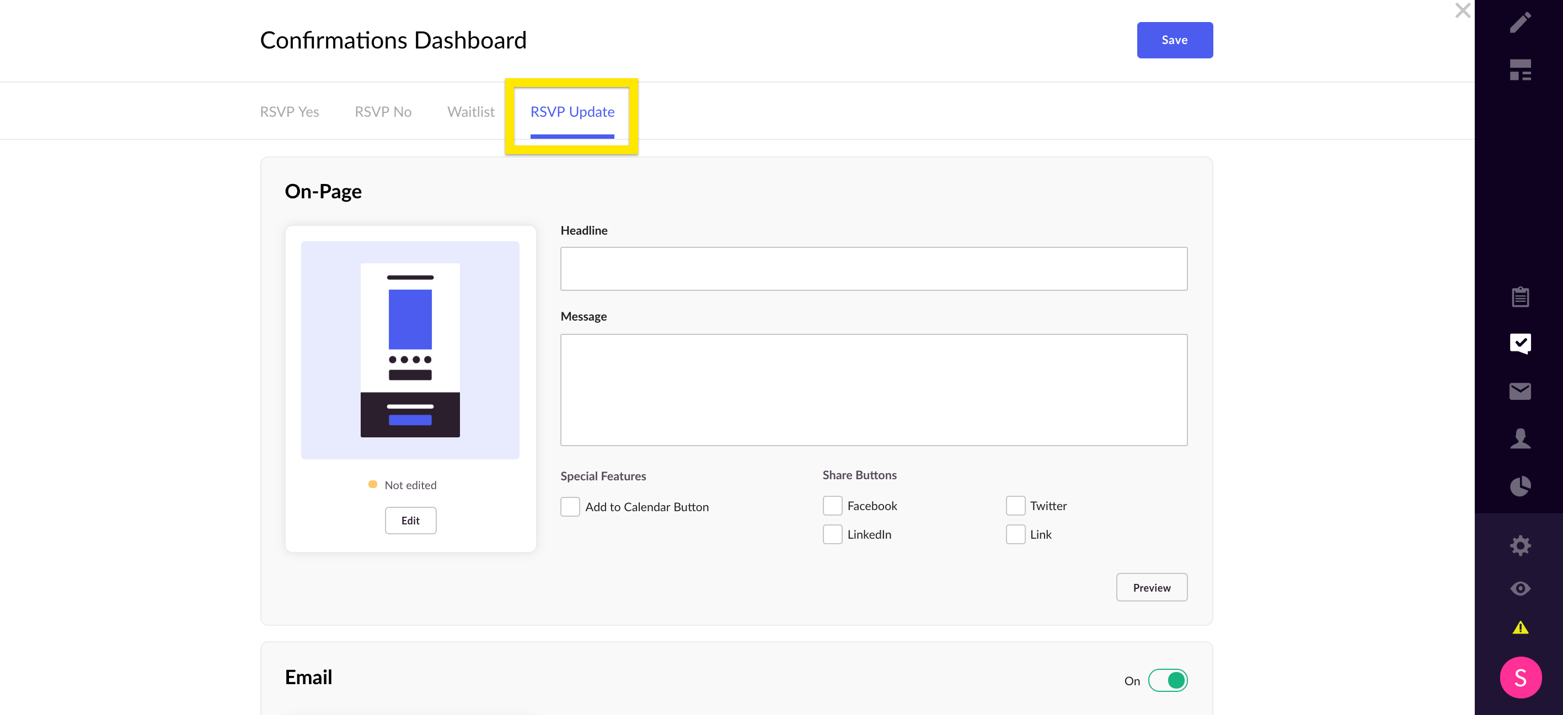Image resolution: width=1563 pixels, height=715 pixels.
Task: Enable the Link share button checkbox
Action: (x=1015, y=534)
